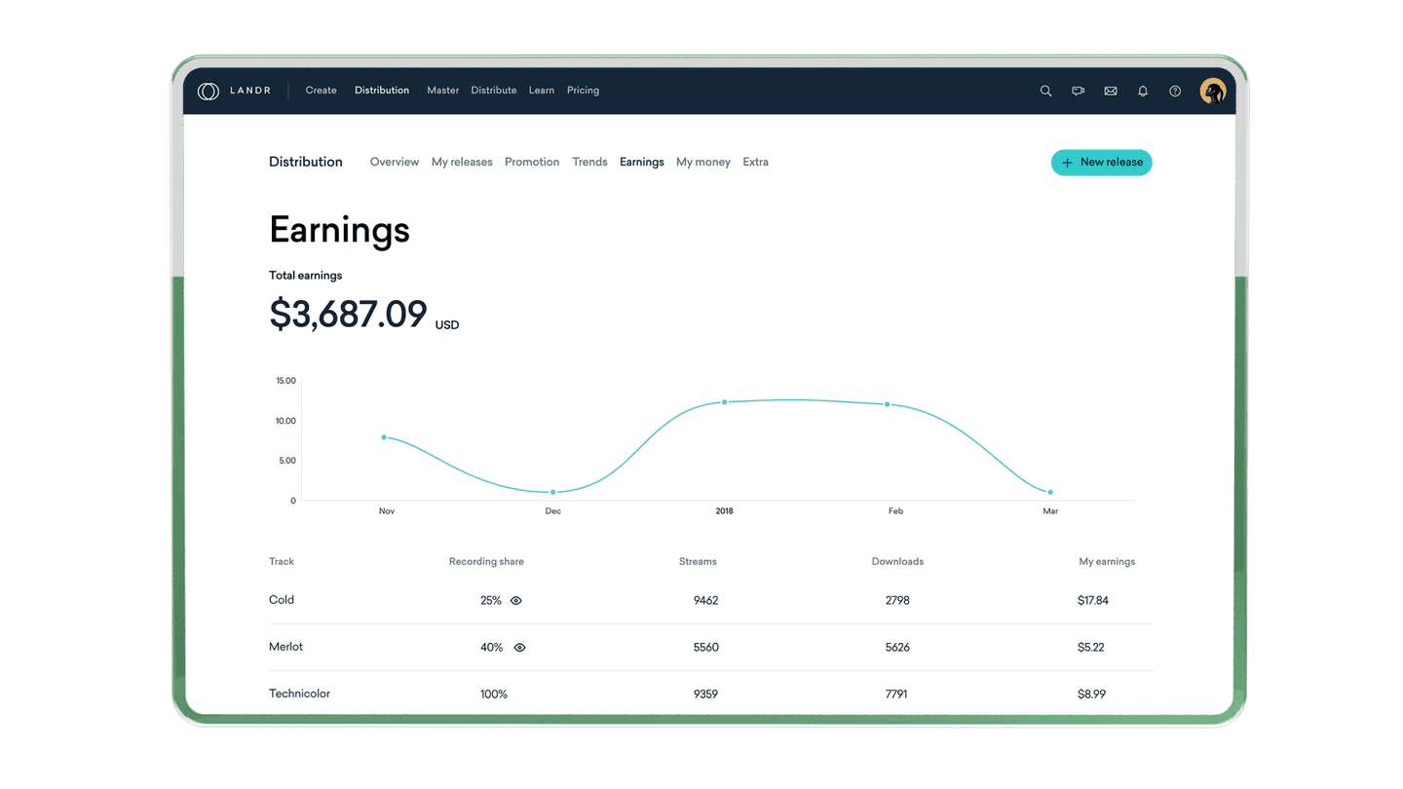Open the search magnifier icon
The height and width of the screenshot is (789, 1403).
[1045, 91]
